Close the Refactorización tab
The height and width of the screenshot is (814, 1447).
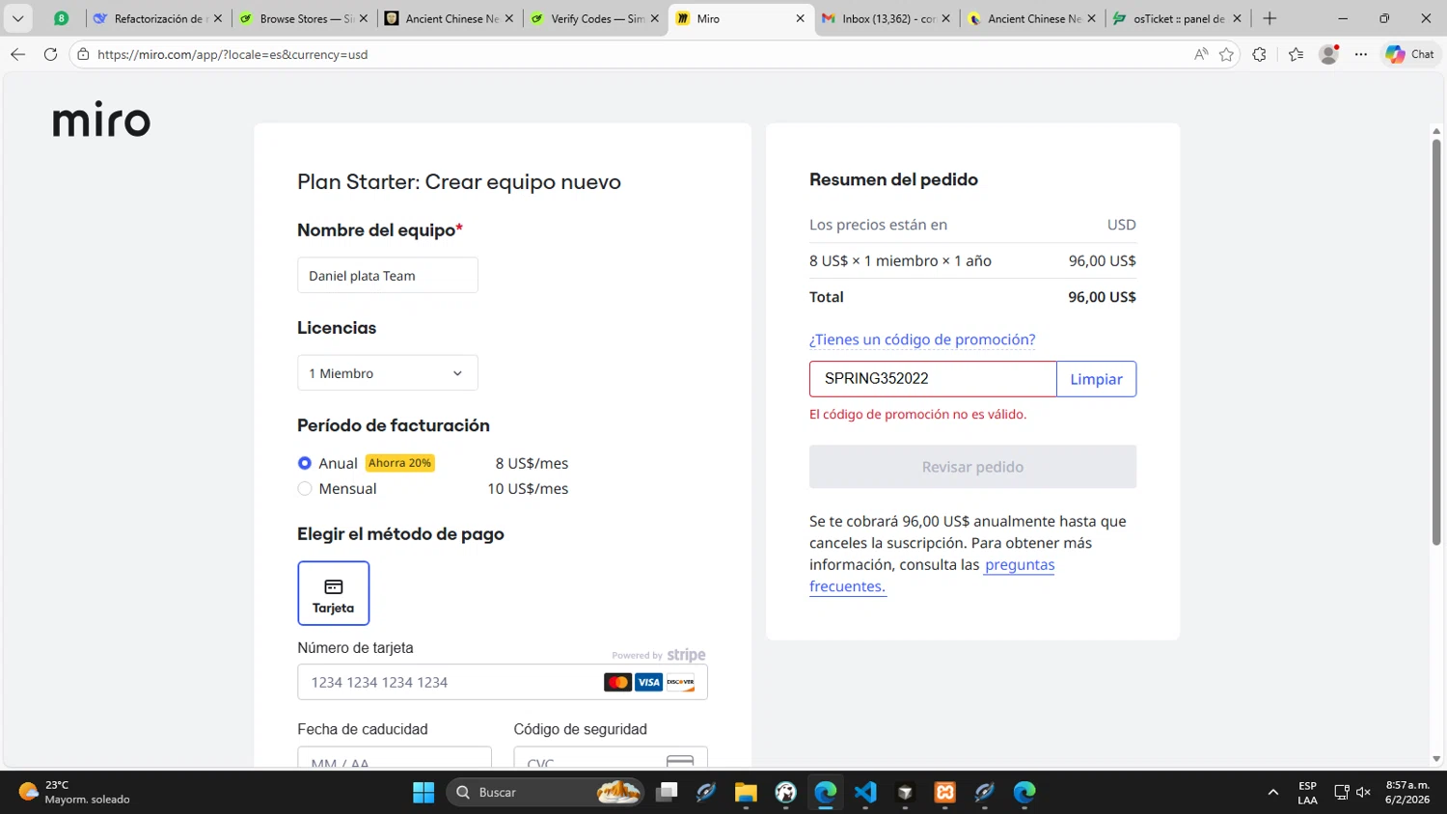217,18
